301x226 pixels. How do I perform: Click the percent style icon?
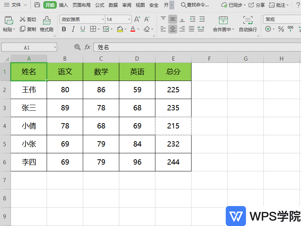281,29
